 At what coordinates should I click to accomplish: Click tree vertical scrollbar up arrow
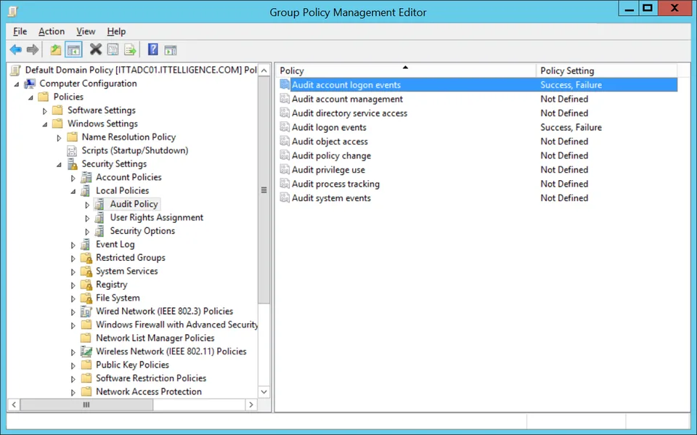(264, 70)
